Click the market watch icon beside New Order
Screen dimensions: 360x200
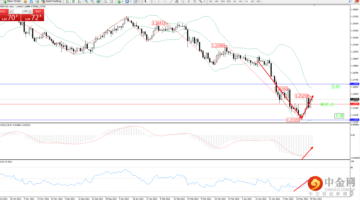point(25,1)
